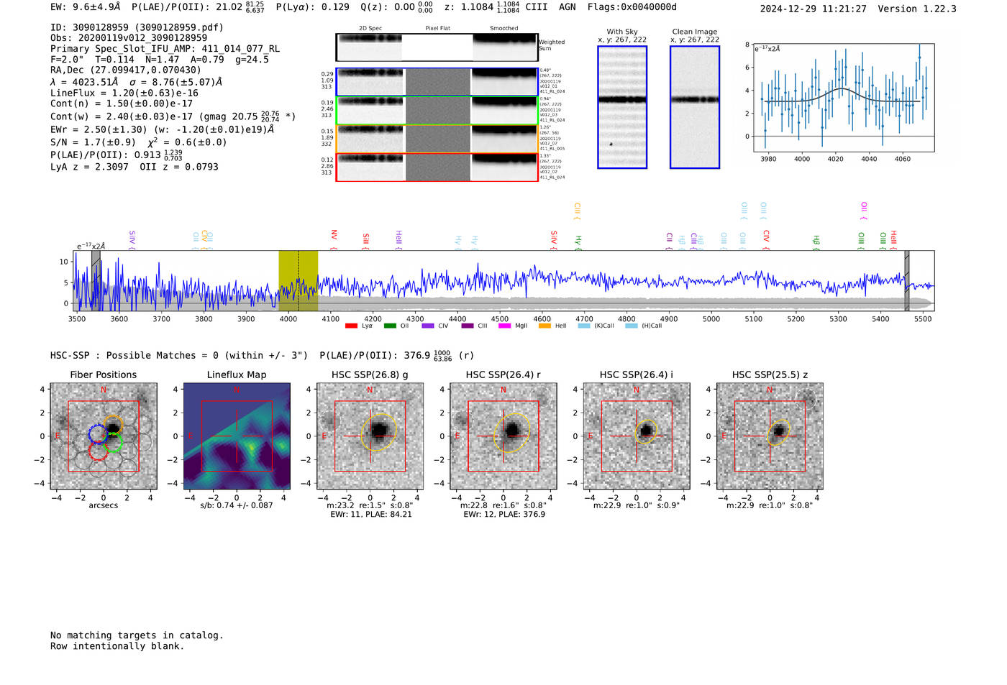
Task: Click the "Obs: 20200119v012_3090128959" text
Action: coord(129,37)
